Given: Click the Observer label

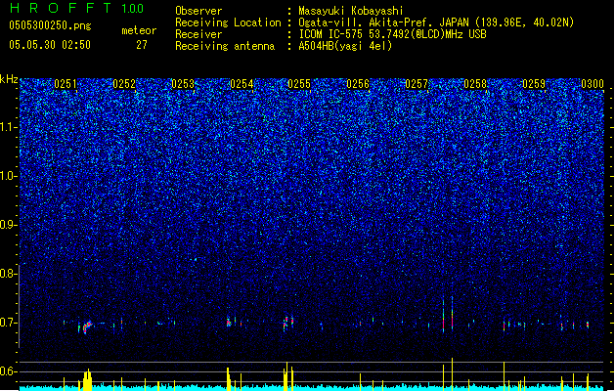Looking at the screenshot, I should click(x=198, y=11).
